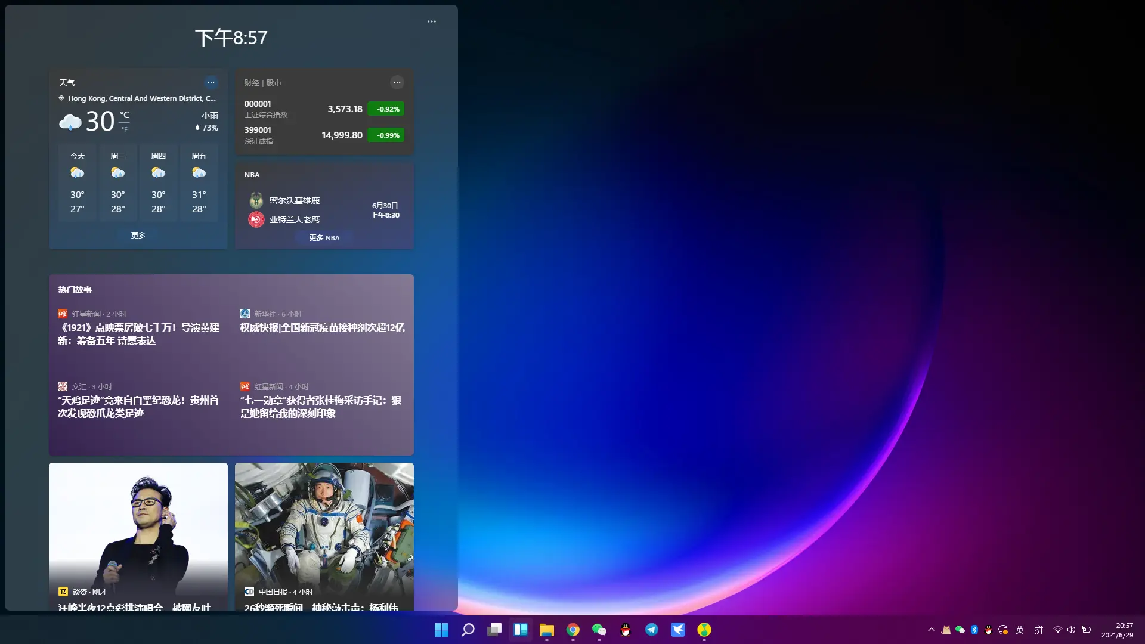Open Task View on the taskbar

pyautogui.click(x=494, y=630)
